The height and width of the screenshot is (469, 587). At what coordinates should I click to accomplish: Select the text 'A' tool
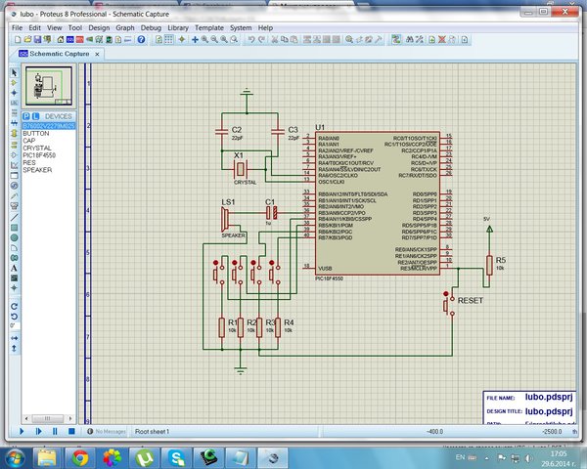point(14,268)
